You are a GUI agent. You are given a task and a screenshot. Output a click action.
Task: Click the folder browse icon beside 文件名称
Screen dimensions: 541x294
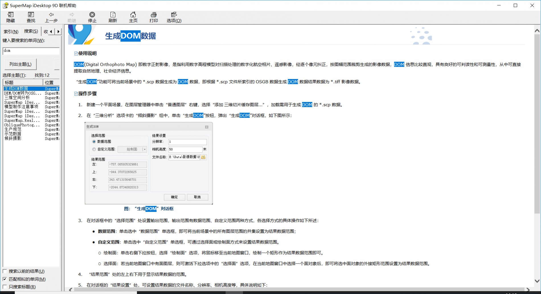coord(203,157)
